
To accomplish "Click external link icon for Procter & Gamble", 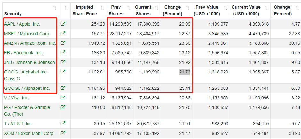I will (63, 107).
